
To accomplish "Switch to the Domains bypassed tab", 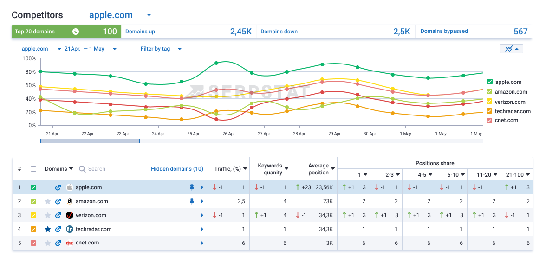I will click(x=474, y=32).
